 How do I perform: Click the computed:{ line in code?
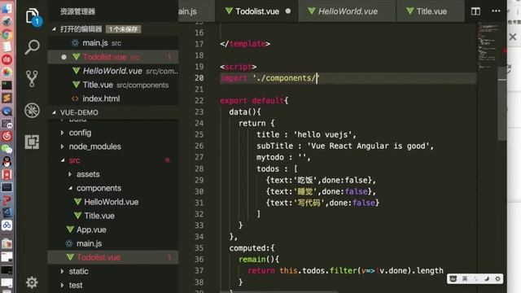click(x=252, y=248)
